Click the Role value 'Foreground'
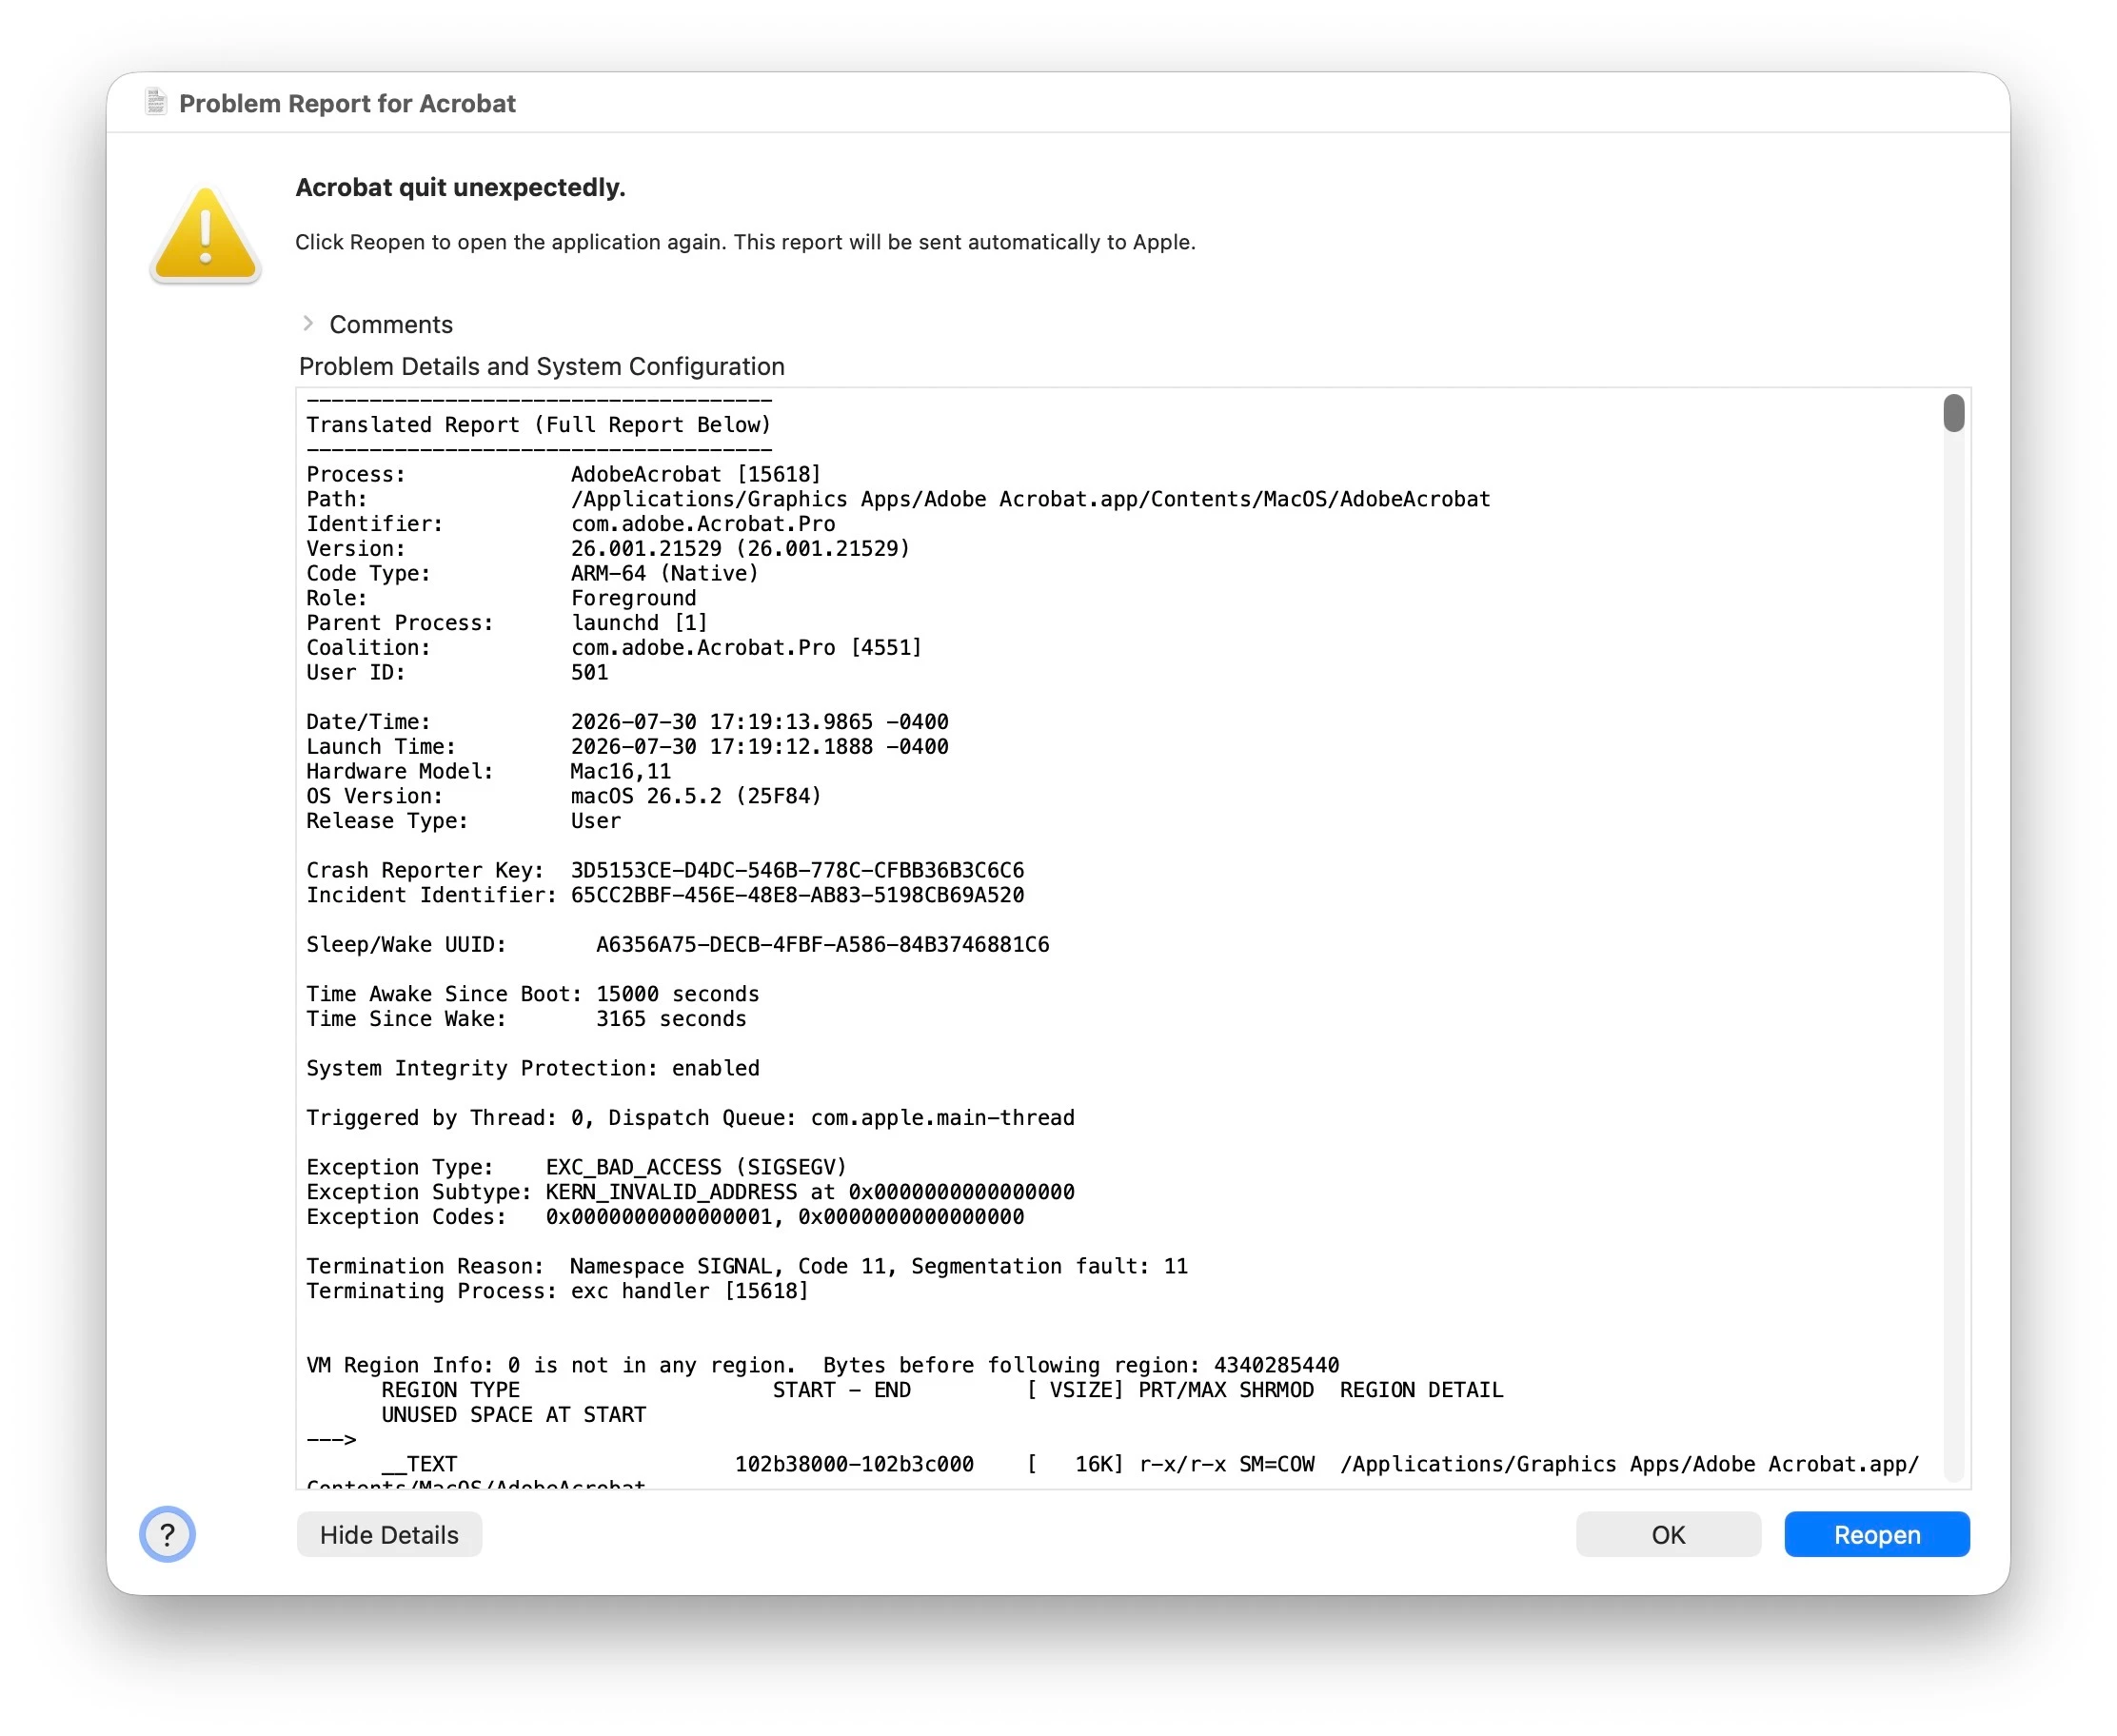Image resolution: width=2117 pixels, height=1736 pixels. [633, 598]
